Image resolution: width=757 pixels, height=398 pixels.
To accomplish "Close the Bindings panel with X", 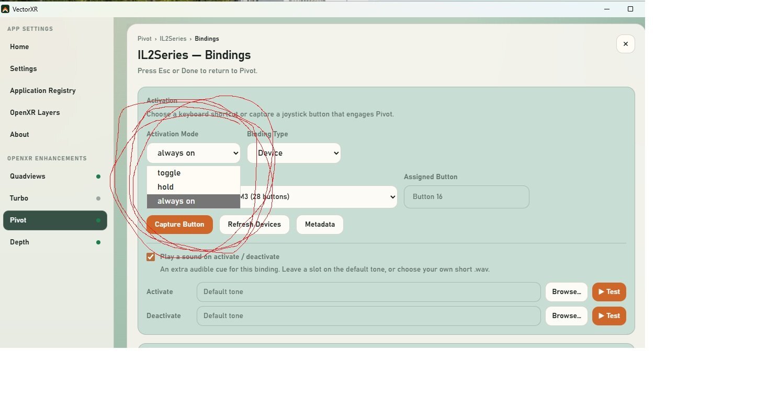I will 625,44.
